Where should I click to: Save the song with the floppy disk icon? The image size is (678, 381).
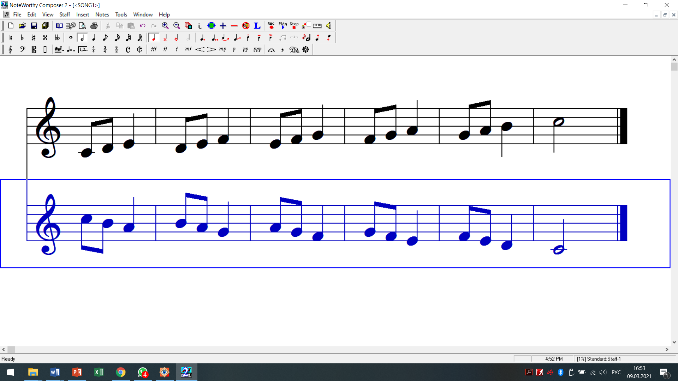coord(34,25)
